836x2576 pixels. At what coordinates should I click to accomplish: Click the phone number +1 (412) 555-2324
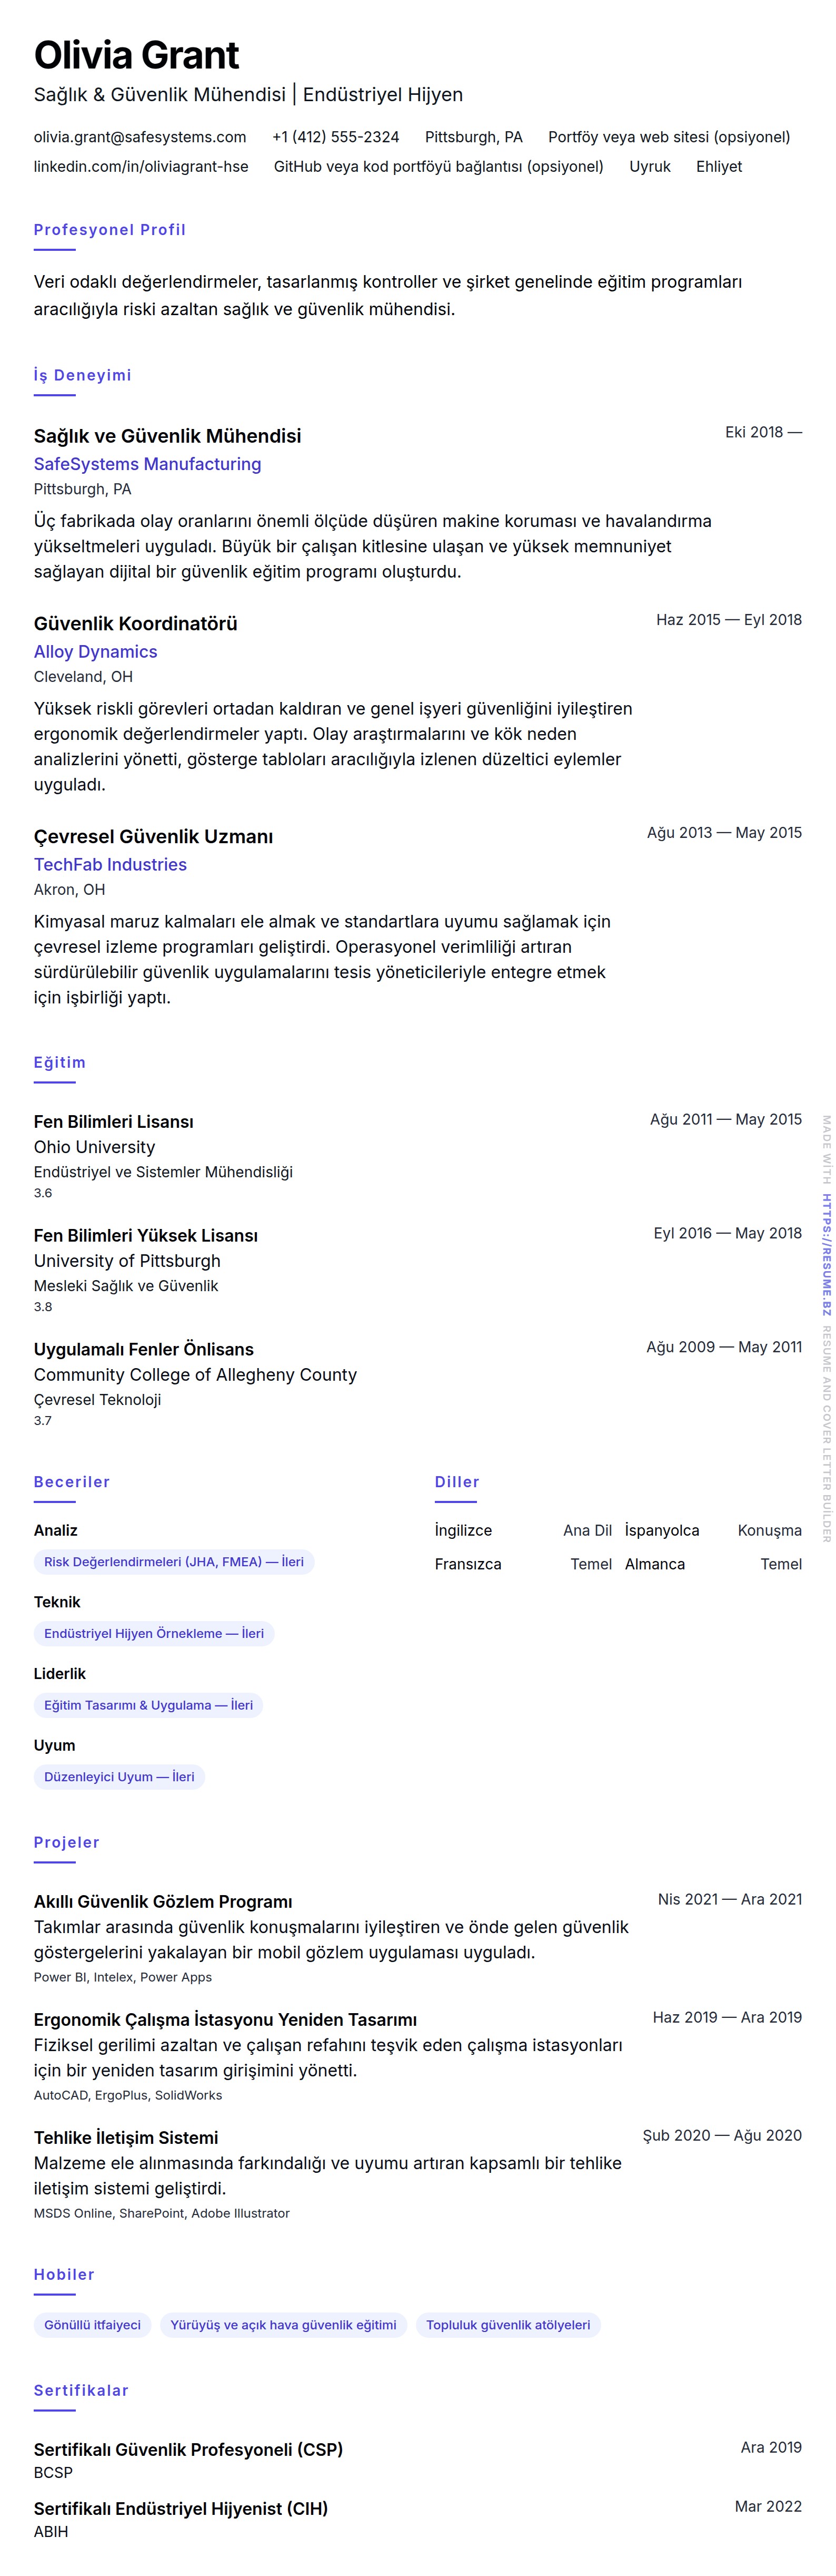click(x=335, y=137)
